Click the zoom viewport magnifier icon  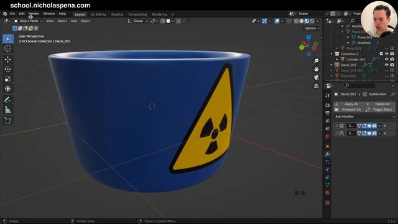[x=317, y=61]
